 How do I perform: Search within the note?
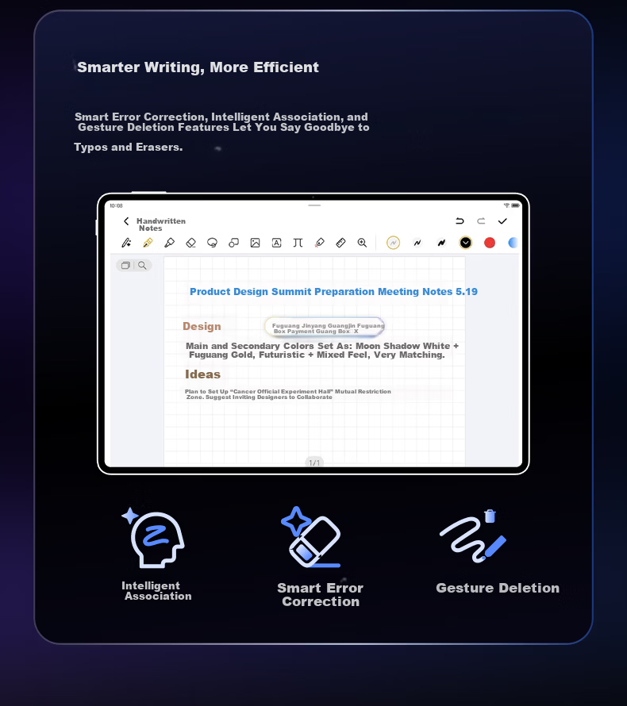pos(142,265)
